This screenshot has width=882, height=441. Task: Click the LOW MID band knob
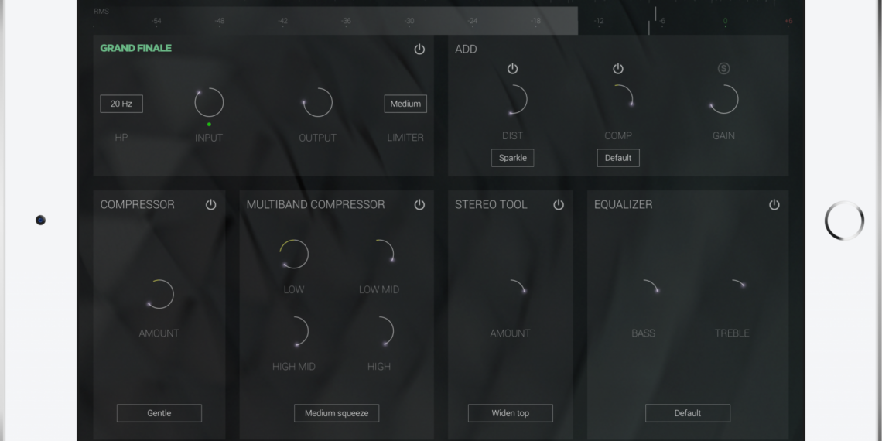click(379, 255)
